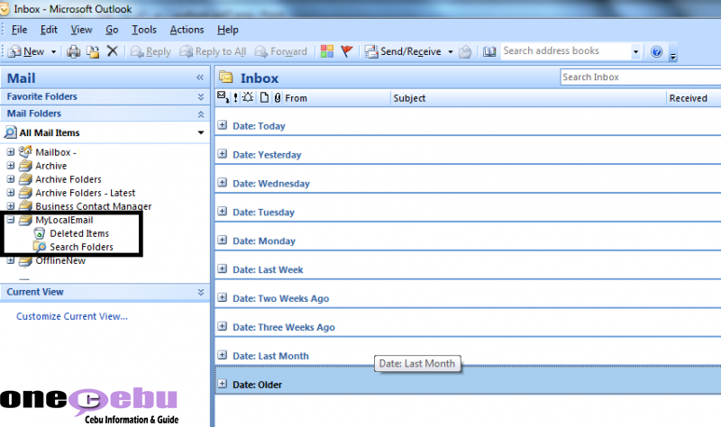Select Deleted Items under MyLocalEmail

pyautogui.click(x=79, y=233)
